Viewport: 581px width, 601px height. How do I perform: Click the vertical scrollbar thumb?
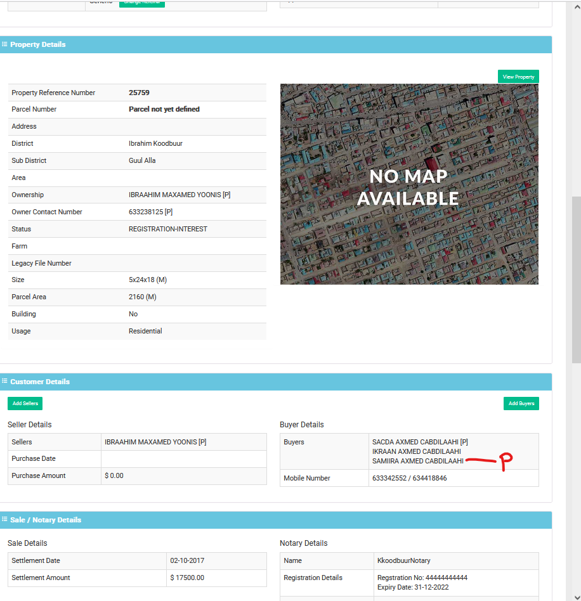tap(577, 280)
